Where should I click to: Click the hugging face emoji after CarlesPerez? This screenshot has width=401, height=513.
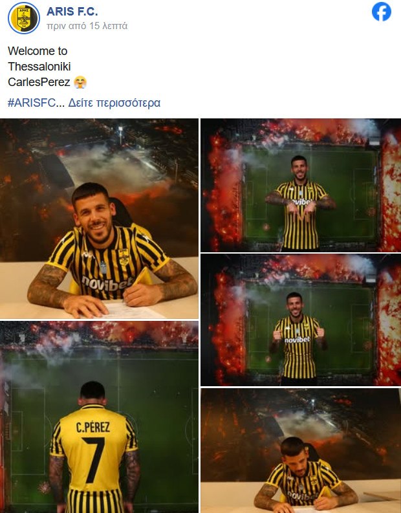[x=80, y=82]
